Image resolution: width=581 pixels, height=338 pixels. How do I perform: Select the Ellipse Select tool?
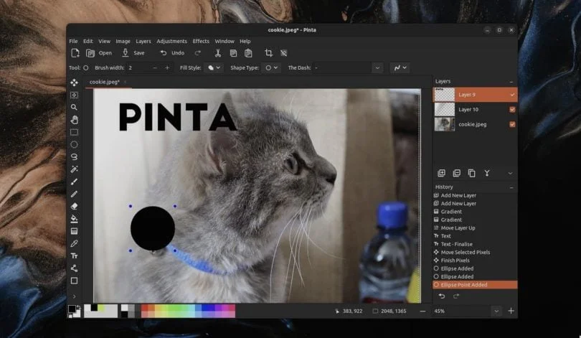[x=74, y=144]
